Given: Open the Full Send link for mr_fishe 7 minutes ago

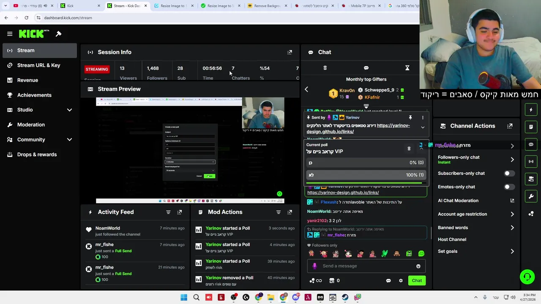Looking at the screenshot, I should tap(123, 251).
